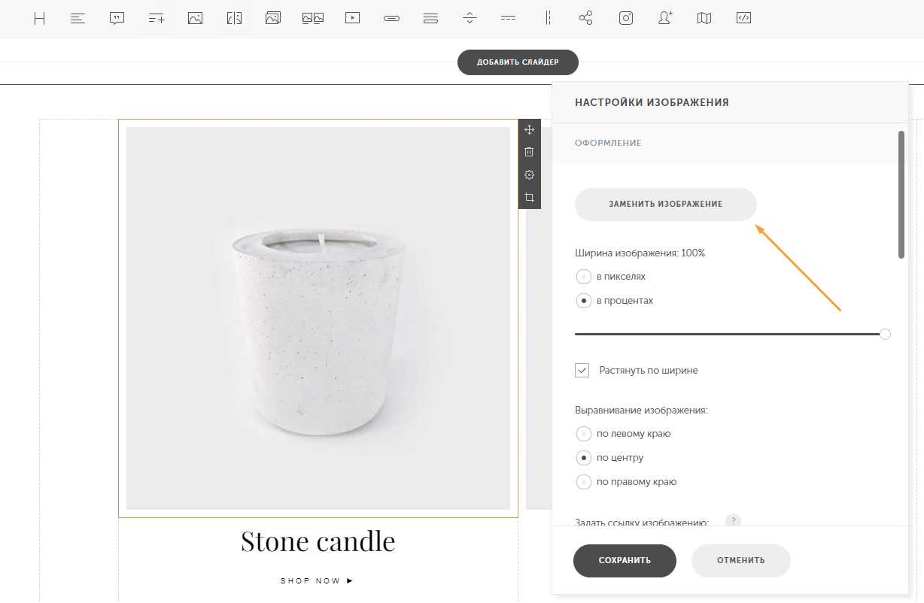
Task: Open the Оформление tab
Action: (608, 143)
